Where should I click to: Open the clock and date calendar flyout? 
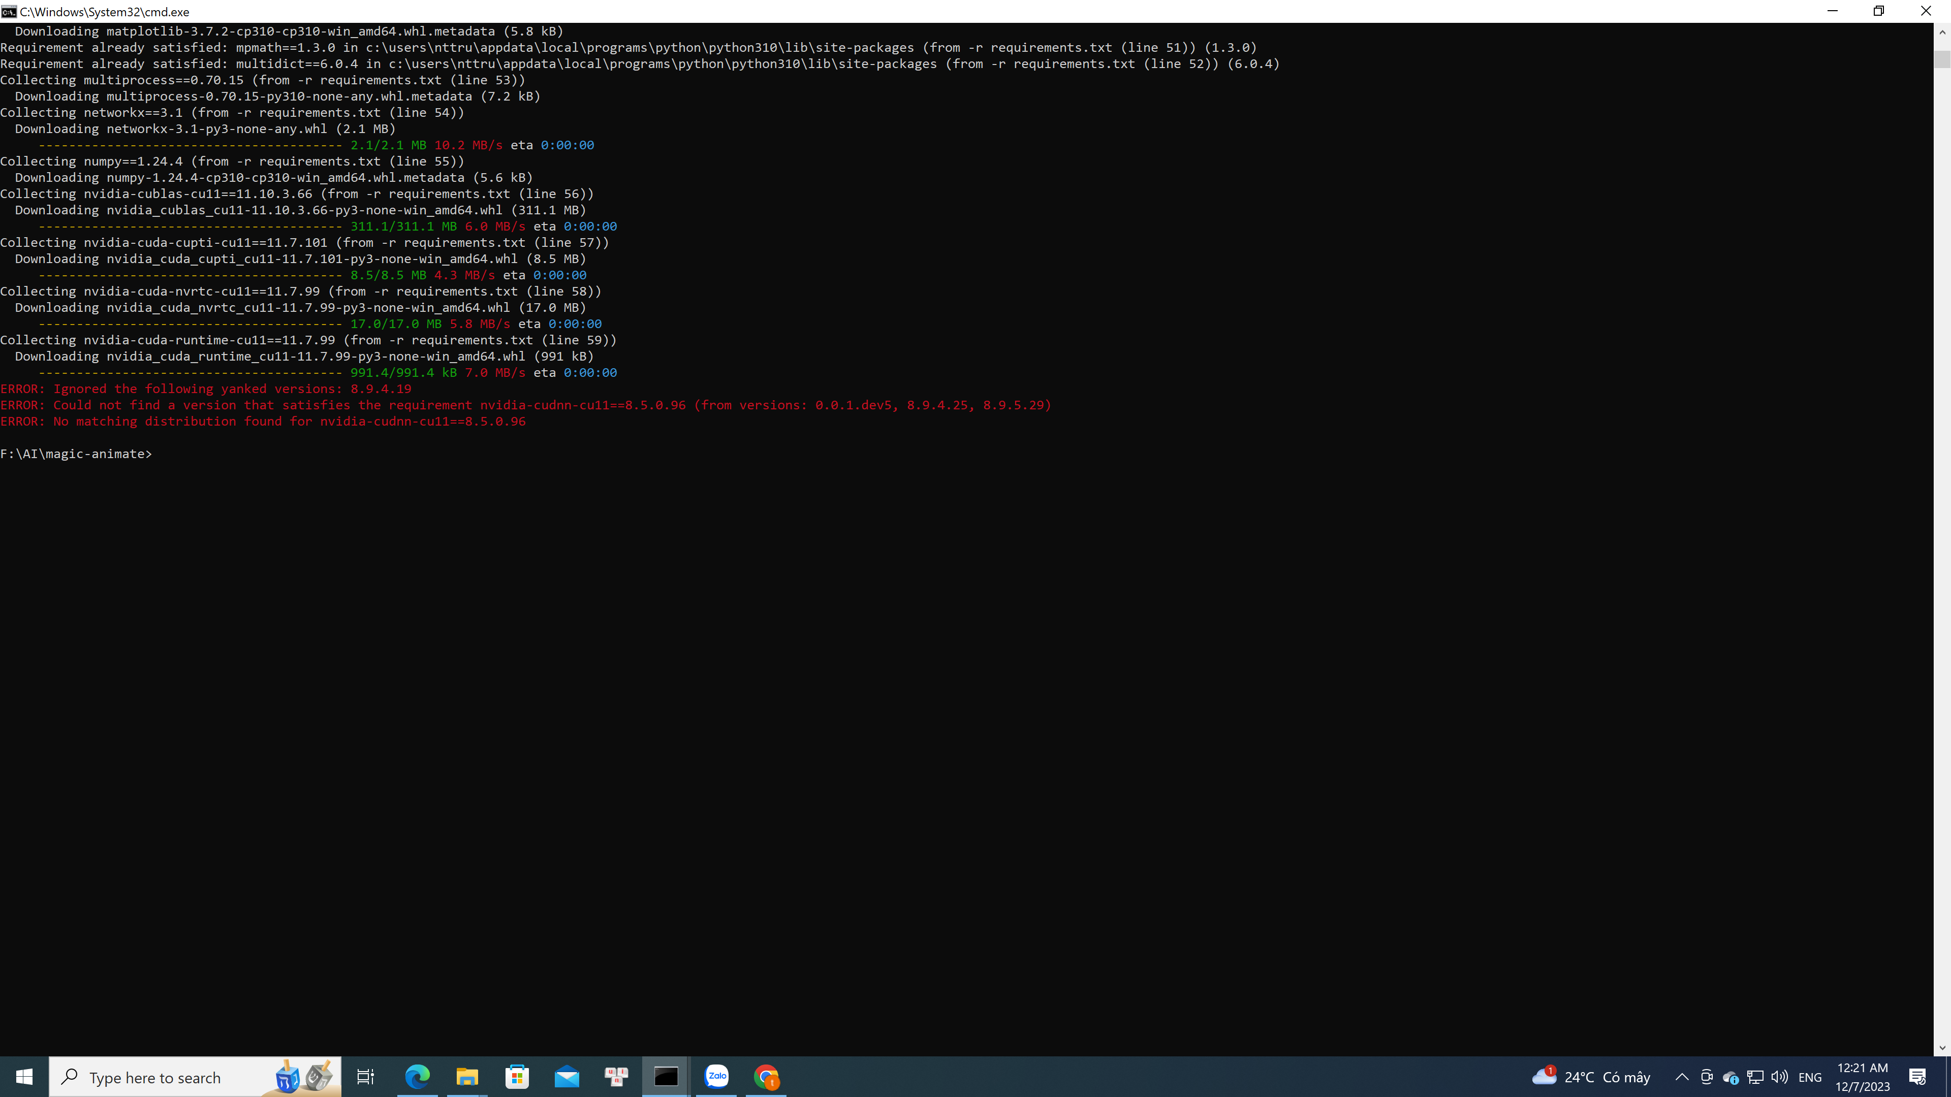point(1863,1077)
